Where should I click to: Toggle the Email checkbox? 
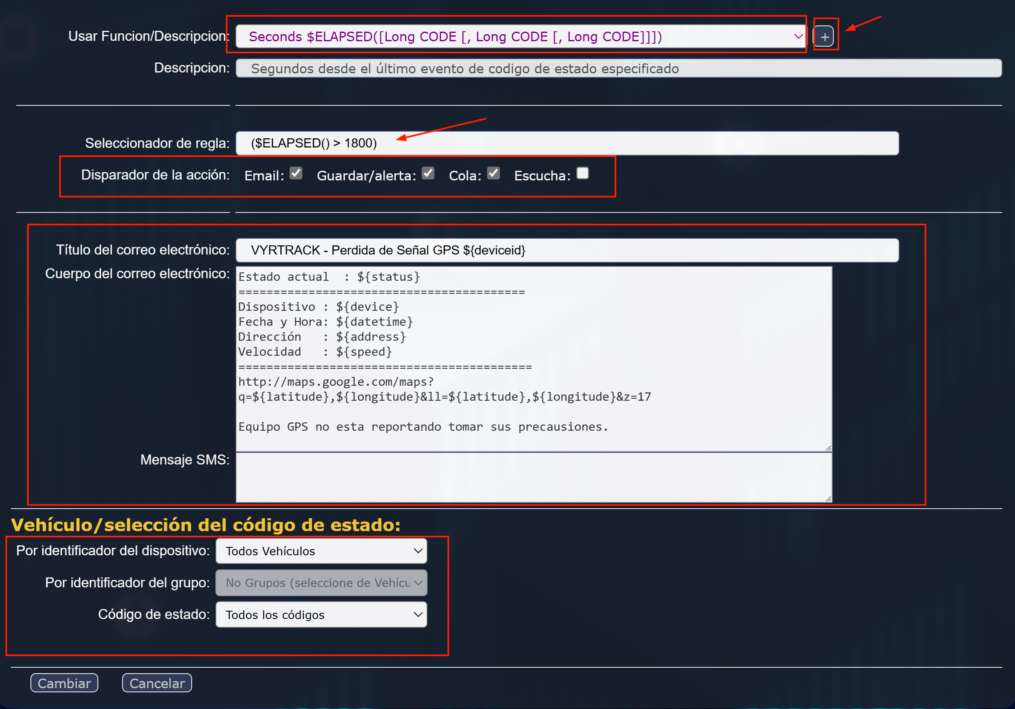pyautogui.click(x=296, y=173)
